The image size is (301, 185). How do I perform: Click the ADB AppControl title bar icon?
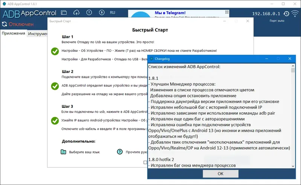tap(4, 4)
